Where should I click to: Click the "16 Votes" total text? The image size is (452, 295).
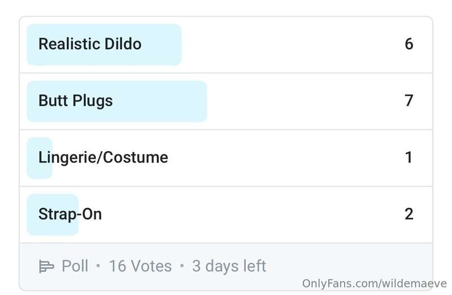[140, 266]
